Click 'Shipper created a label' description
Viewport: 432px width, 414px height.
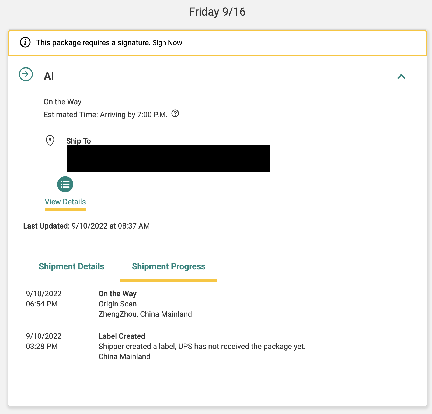(x=202, y=347)
